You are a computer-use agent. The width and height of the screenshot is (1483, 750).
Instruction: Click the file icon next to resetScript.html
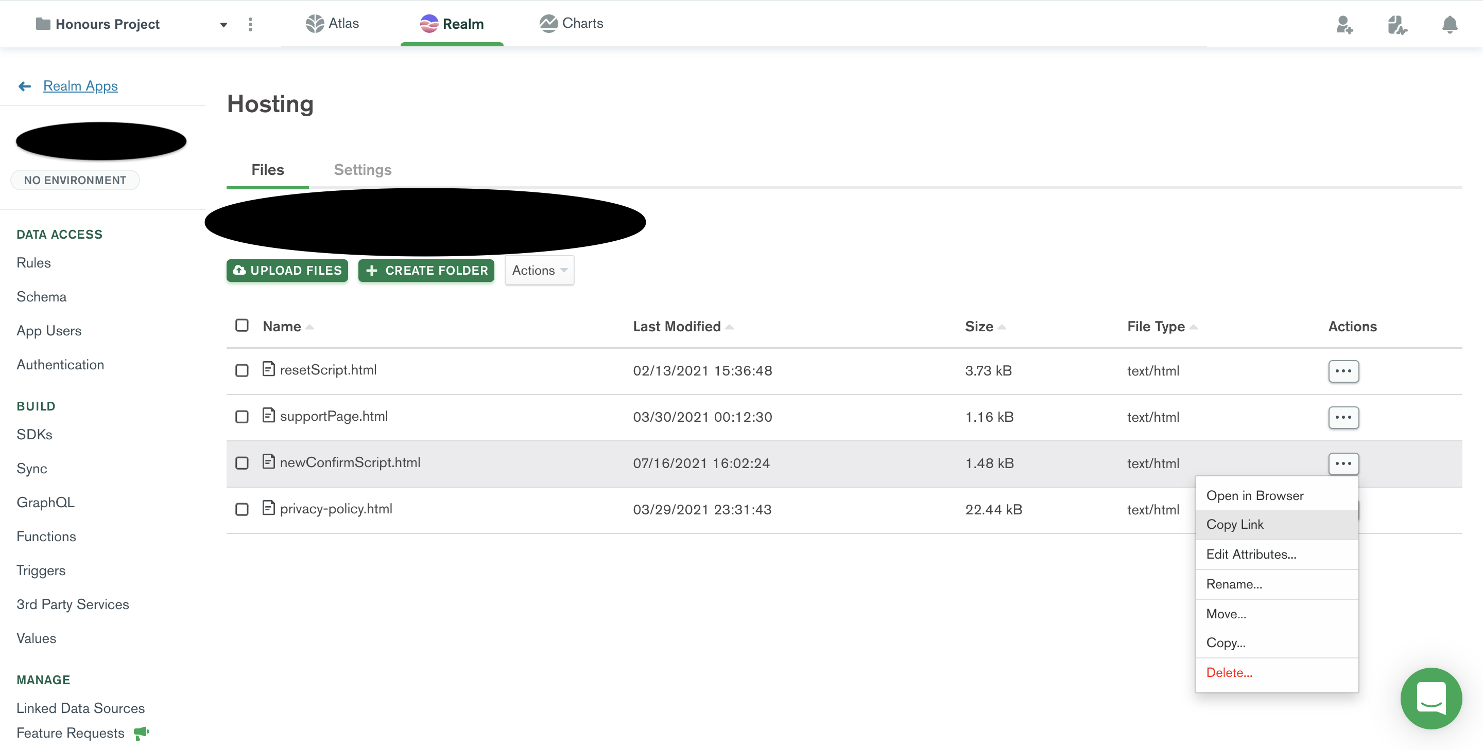click(x=268, y=369)
